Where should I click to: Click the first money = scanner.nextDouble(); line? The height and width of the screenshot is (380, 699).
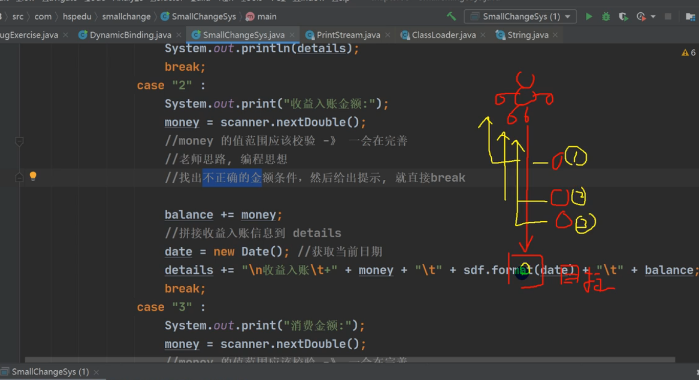coord(266,122)
